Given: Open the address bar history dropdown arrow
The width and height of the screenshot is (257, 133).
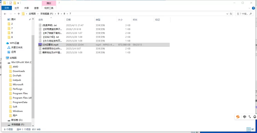Looking at the screenshot, I should tap(227, 14).
